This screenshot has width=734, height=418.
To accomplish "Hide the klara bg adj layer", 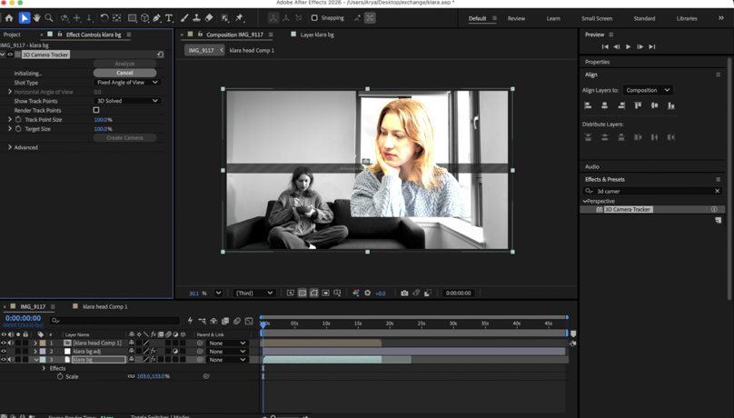I will pyautogui.click(x=4, y=351).
